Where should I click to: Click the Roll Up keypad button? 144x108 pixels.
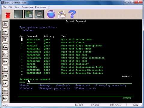(5, 39)
